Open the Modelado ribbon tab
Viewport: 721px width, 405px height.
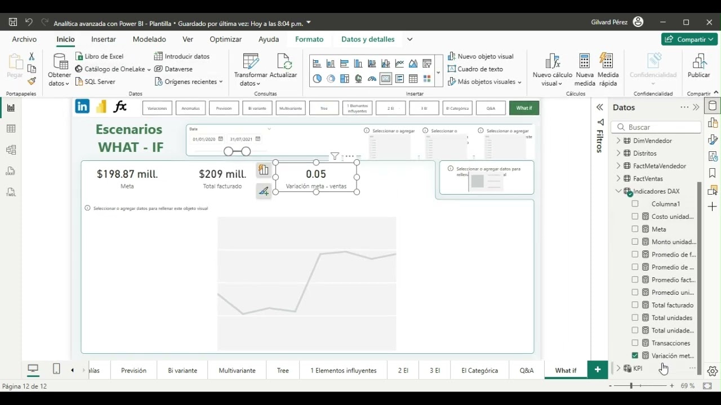point(149,39)
